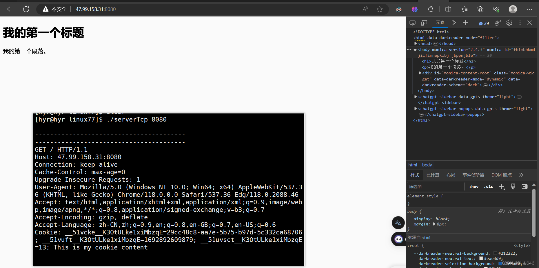Viewport: 539px width, 268px height.
Task: Open DevTools customize vertical dots menu
Action: pos(520,23)
